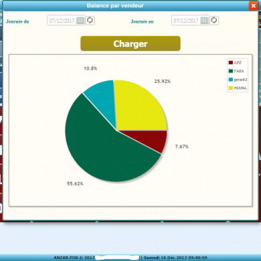Focus the Journée au date input
The width and height of the screenshot is (261, 261).
(190, 21)
